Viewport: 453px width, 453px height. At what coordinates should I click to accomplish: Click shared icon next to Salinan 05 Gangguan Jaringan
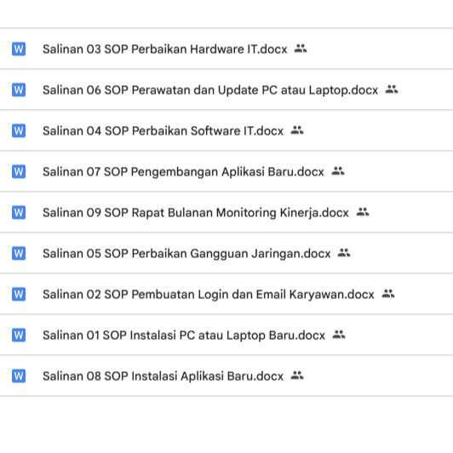click(344, 253)
